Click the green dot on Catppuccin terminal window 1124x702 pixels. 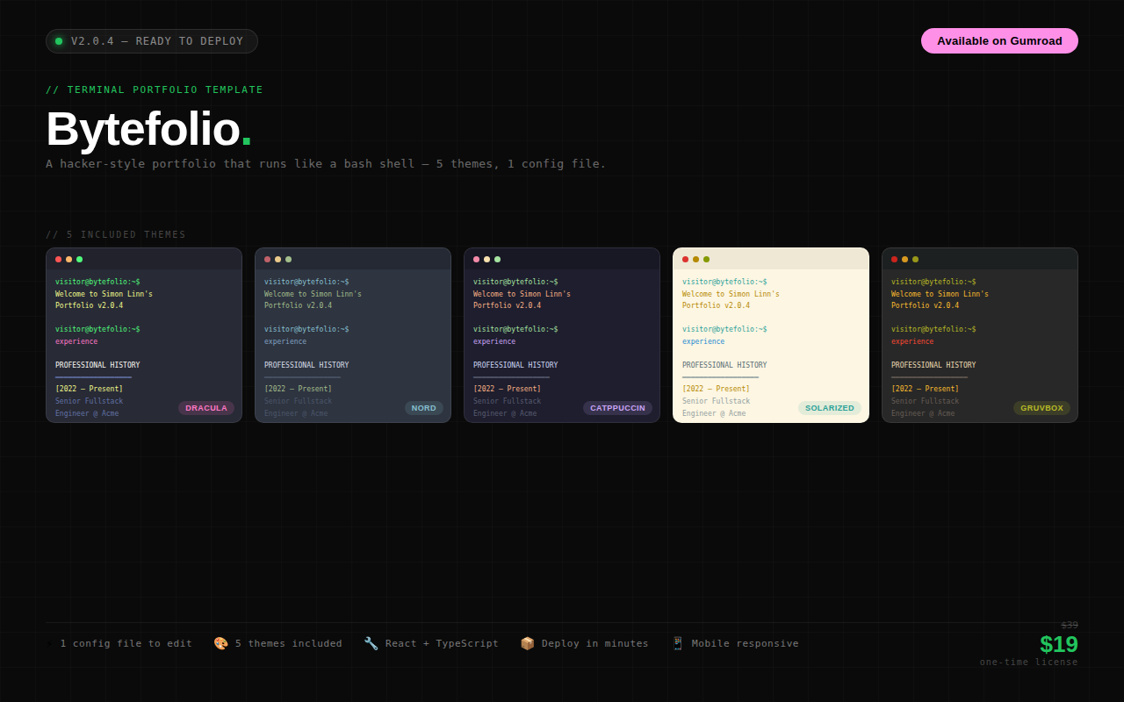point(498,259)
